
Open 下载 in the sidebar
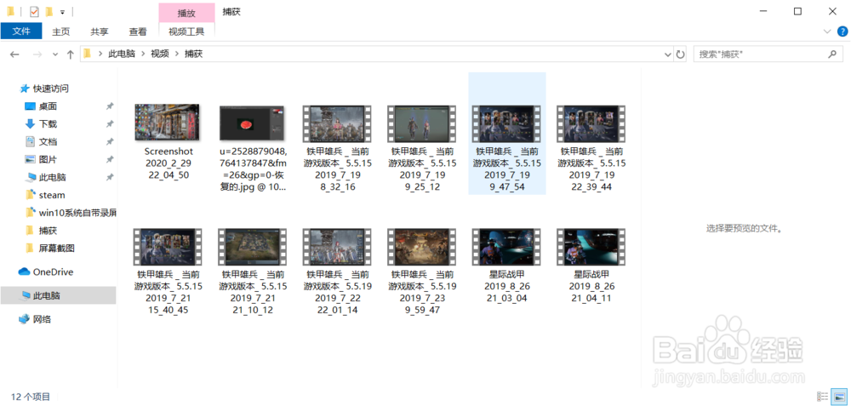coord(48,123)
